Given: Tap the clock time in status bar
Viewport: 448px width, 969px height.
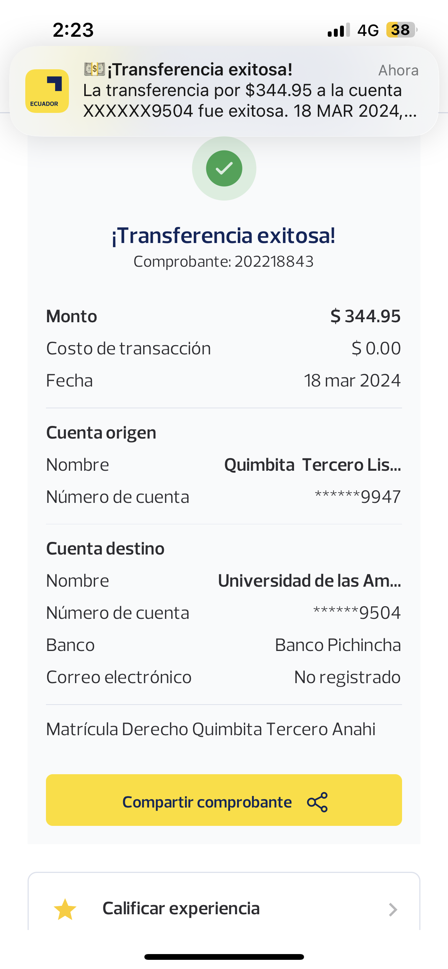Looking at the screenshot, I should [x=73, y=30].
